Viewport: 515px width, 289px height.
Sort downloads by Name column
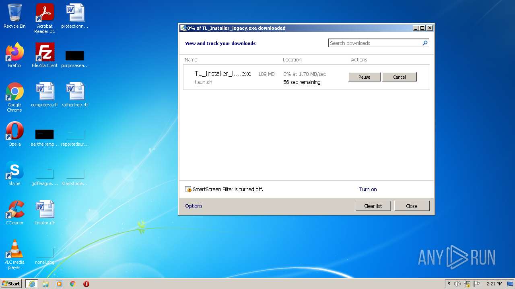232,59
